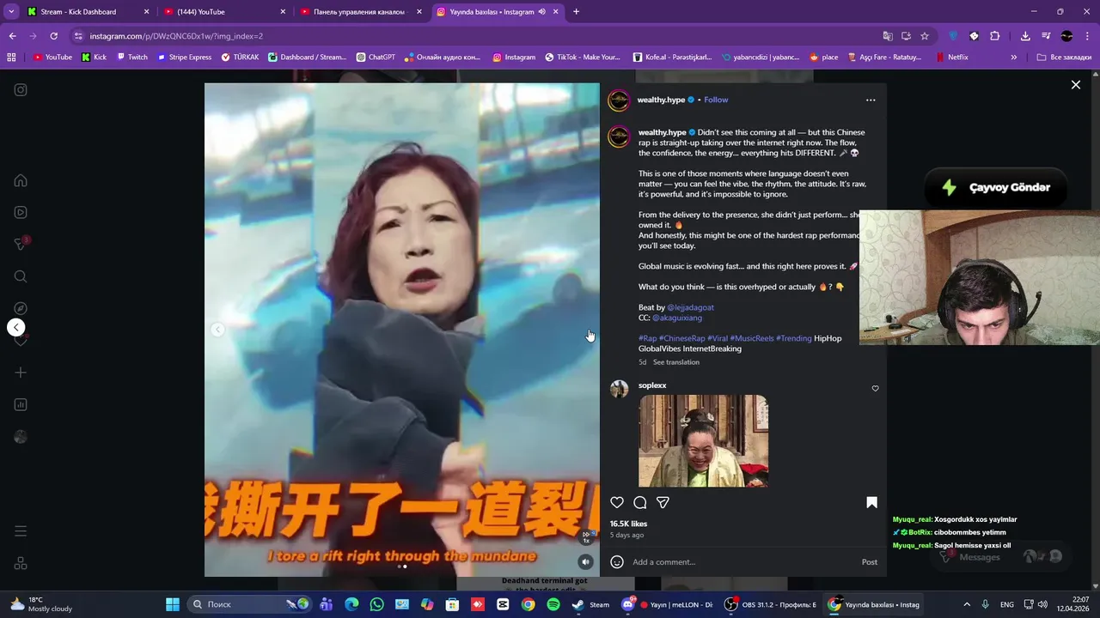View the 16.5K likes list
The image size is (1100, 618).
628,524
